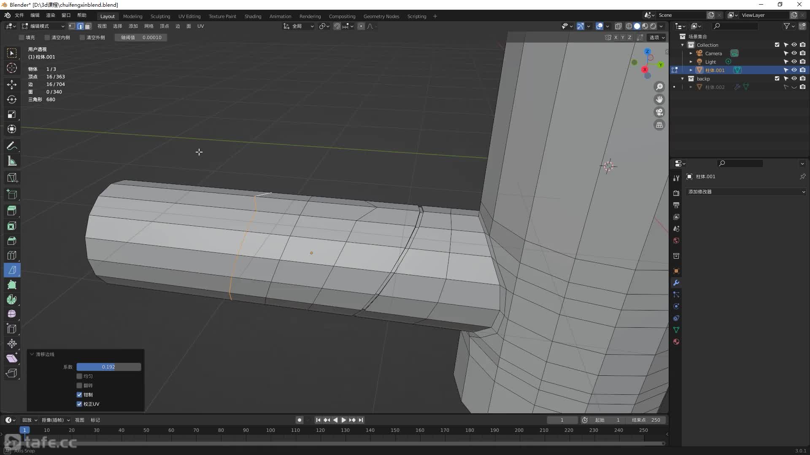
Task: Click the 结束点 250 frame field
Action: click(646, 420)
